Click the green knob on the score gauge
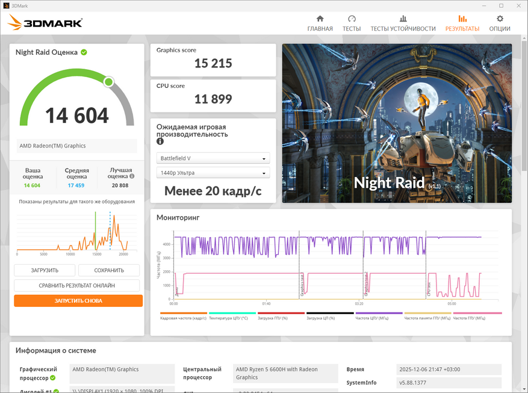This screenshot has height=393, width=528. click(x=108, y=81)
